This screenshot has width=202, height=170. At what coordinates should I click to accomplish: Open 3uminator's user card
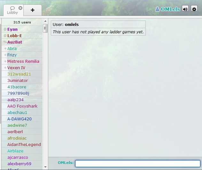pos(22,80)
